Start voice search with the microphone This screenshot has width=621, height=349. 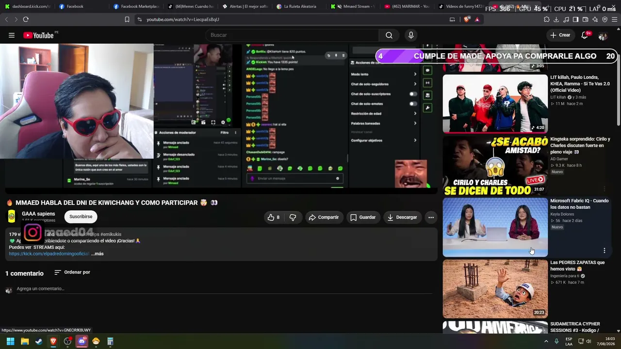(x=411, y=35)
